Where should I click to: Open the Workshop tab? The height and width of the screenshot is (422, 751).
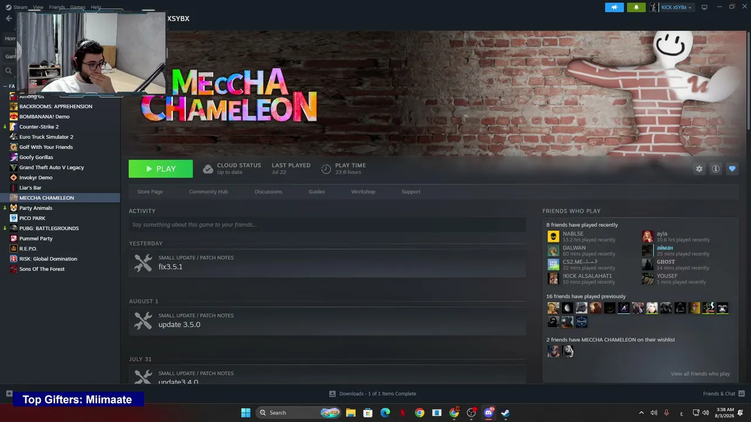pyautogui.click(x=363, y=192)
